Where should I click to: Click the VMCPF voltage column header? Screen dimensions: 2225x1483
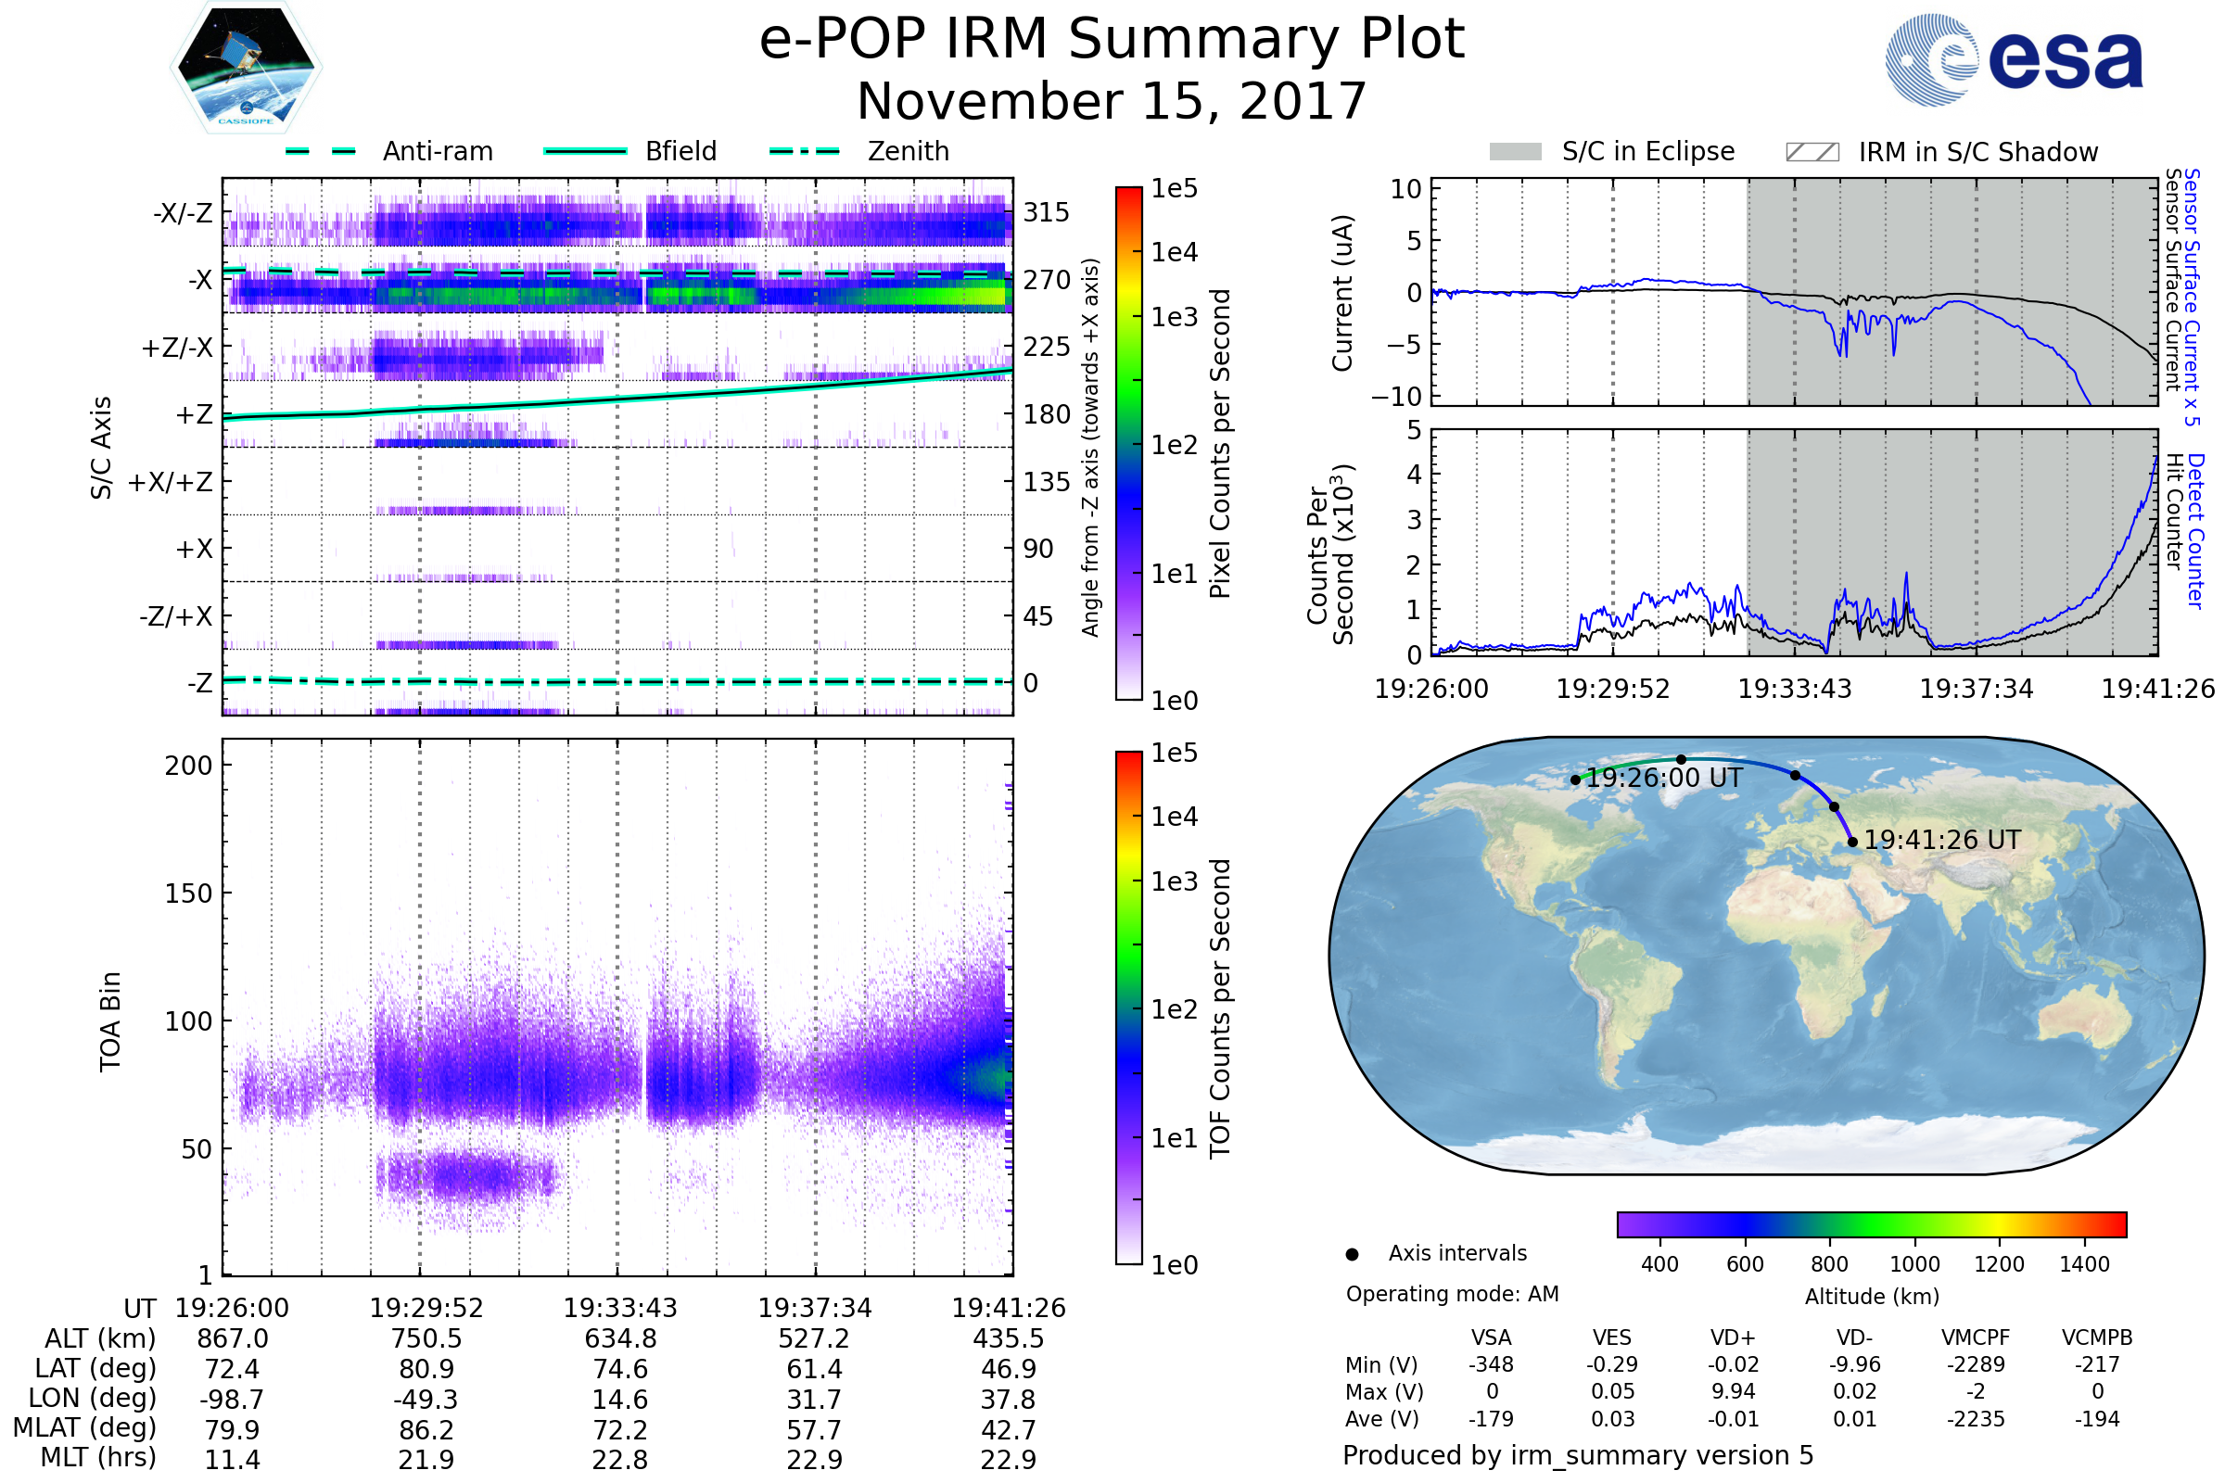click(1976, 1338)
